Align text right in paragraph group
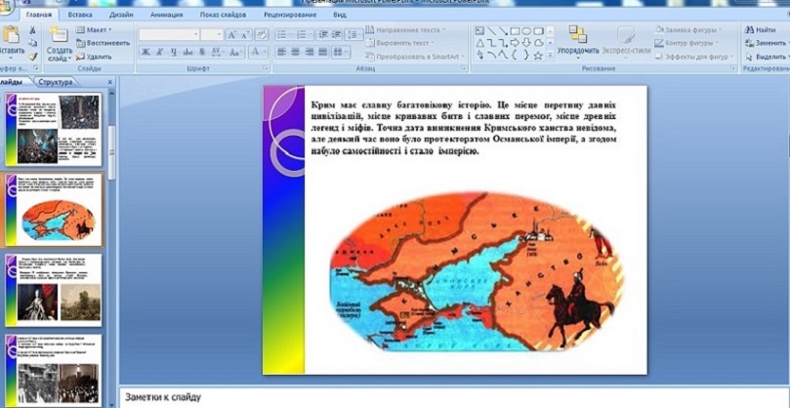The height and width of the screenshot is (408, 790). tap(309, 52)
